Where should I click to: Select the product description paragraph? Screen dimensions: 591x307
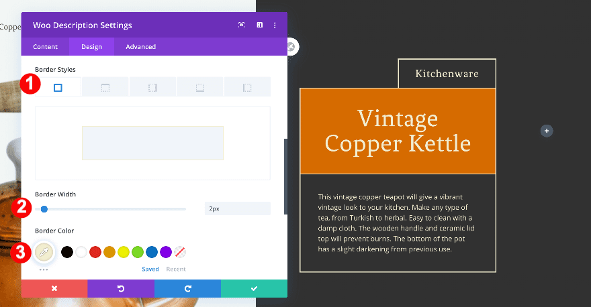[x=396, y=223]
